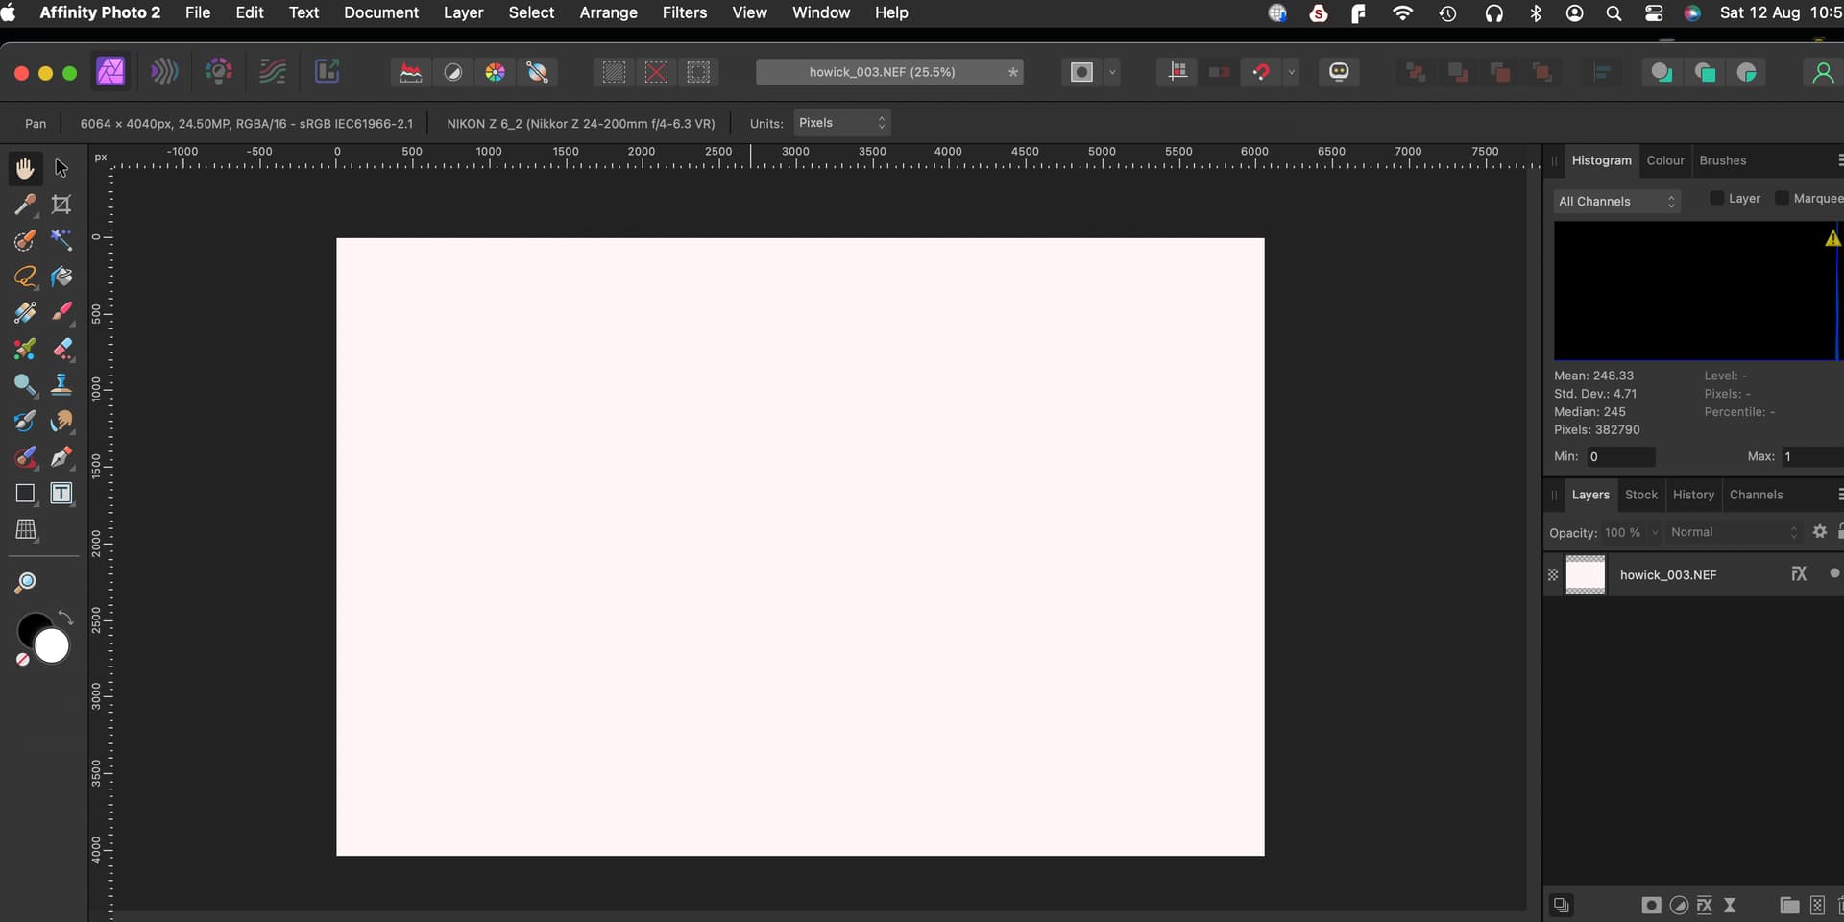Enable the Marquee checkbox in Histogram
Image resolution: width=1844 pixels, height=922 pixels.
pos(1782,199)
